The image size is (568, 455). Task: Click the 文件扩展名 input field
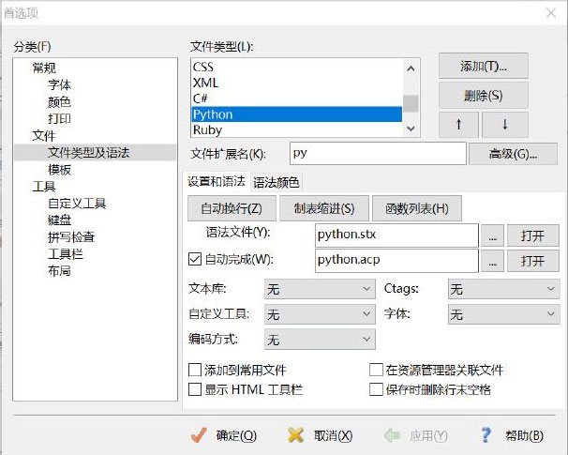coord(375,153)
